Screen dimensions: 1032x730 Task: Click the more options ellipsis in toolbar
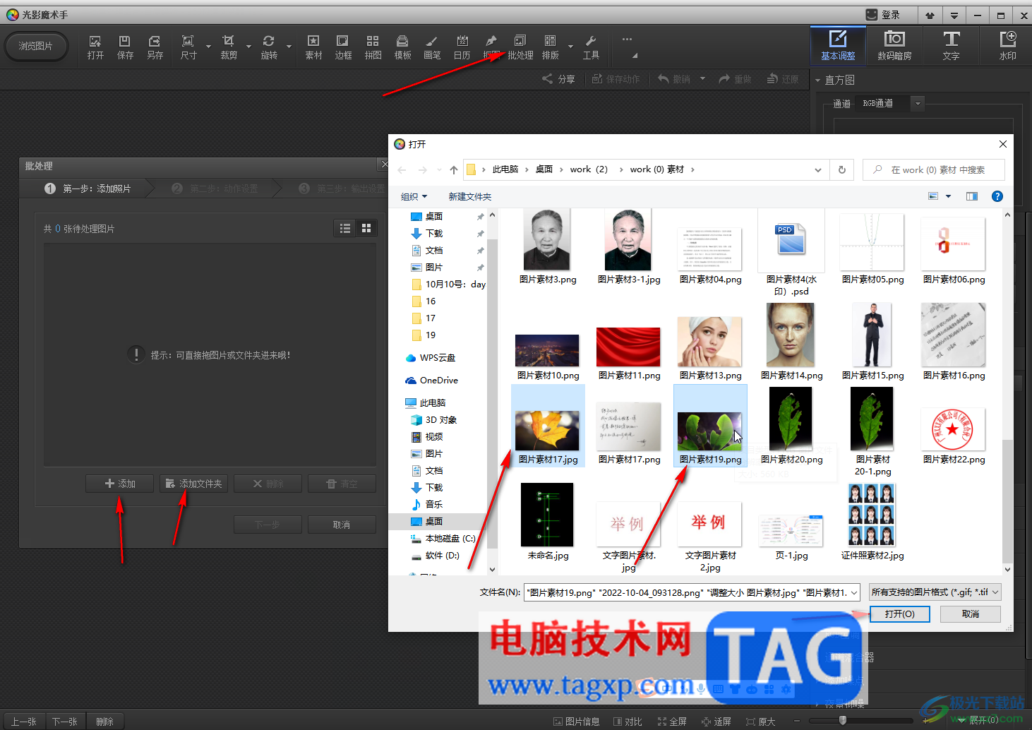coord(627,40)
